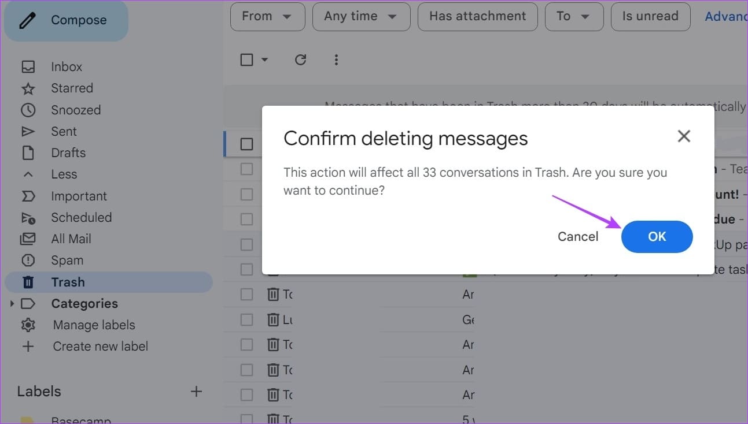Image resolution: width=748 pixels, height=424 pixels.
Task: Click the Drafts page icon
Action: 28,153
